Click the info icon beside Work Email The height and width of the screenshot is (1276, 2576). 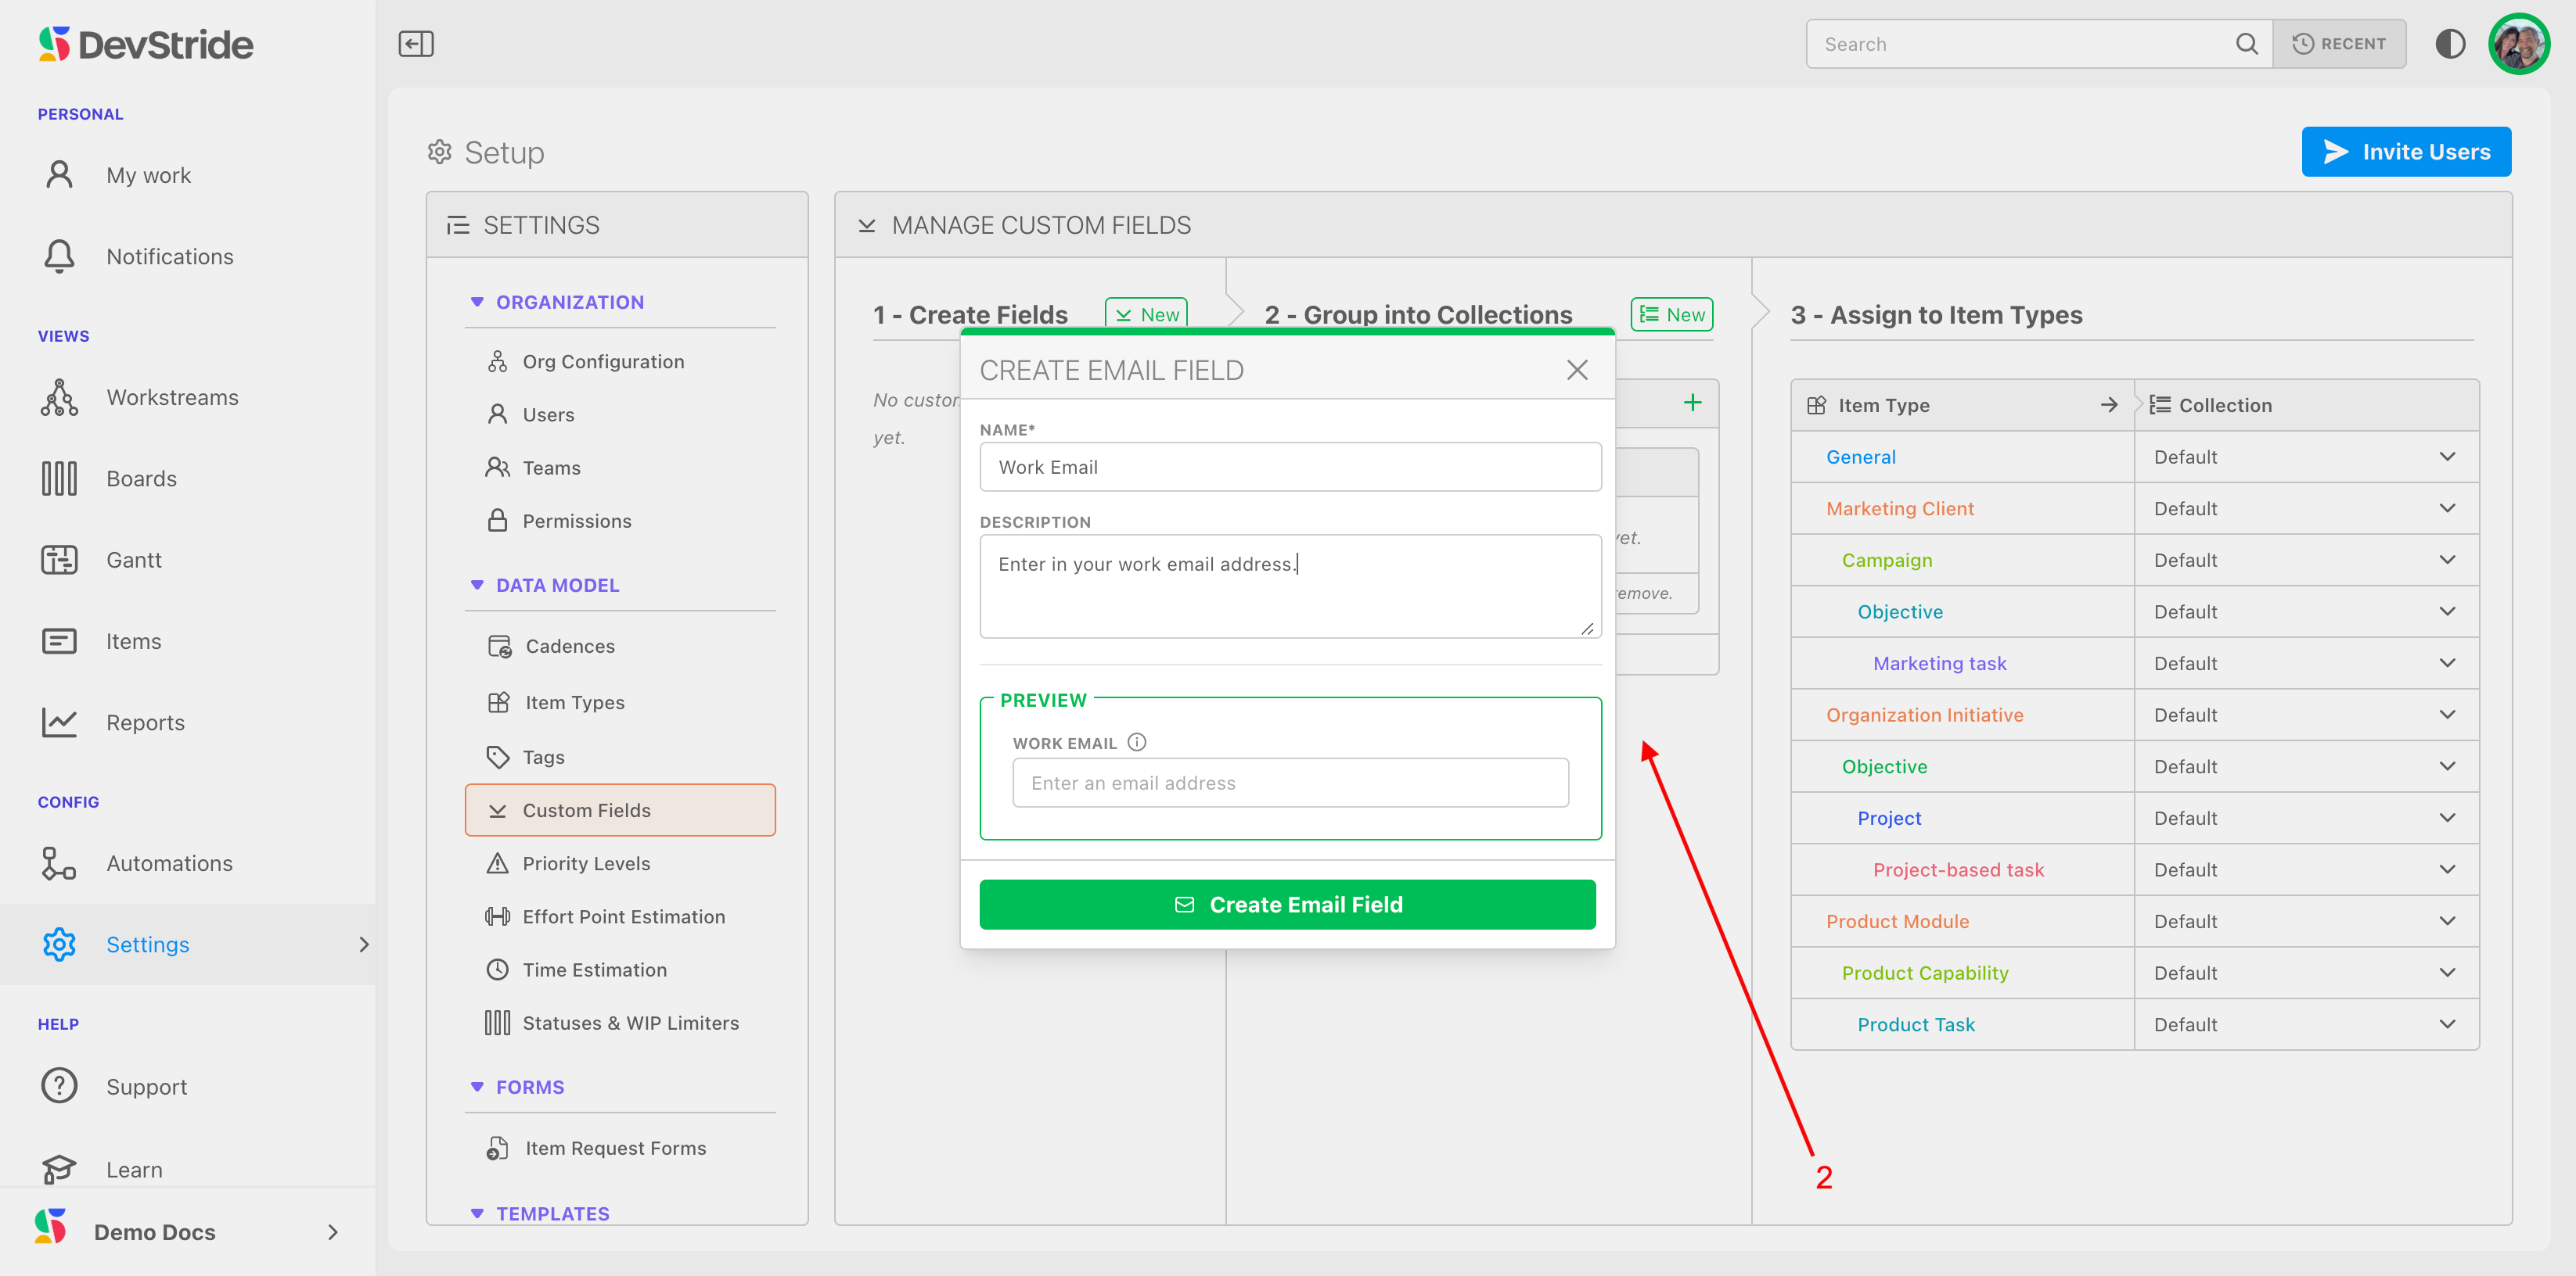pos(1137,743)
